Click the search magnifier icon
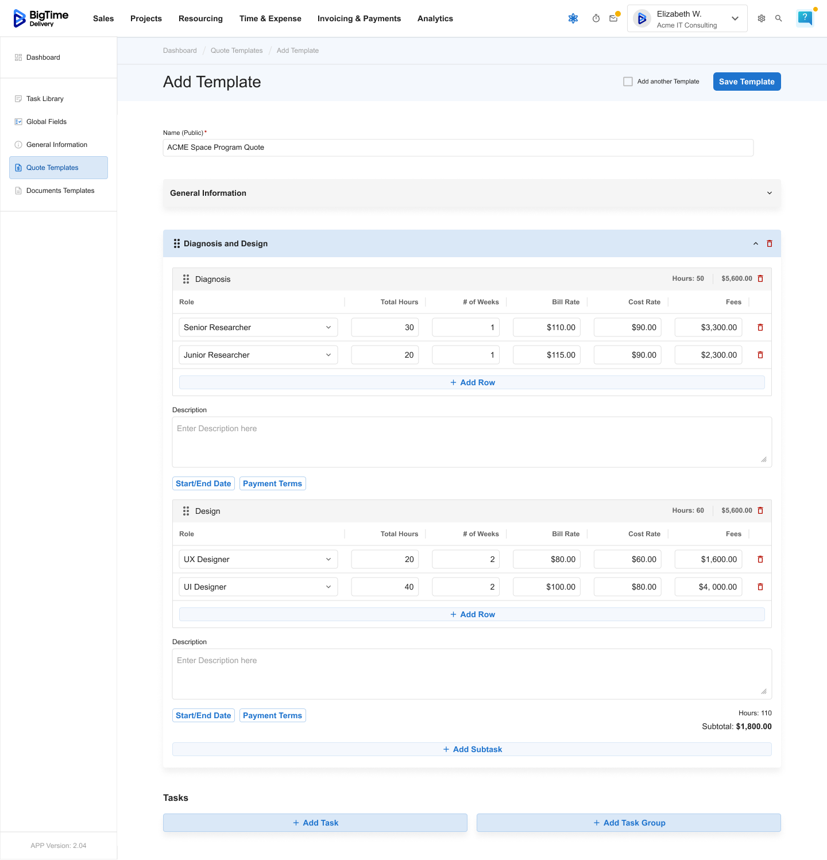 [x=779, y=18]
